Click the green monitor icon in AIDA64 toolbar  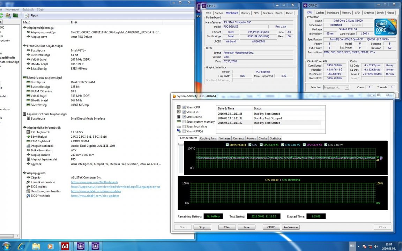15,15
